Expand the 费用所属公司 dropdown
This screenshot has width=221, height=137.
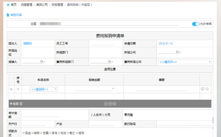tap(185, 62)
